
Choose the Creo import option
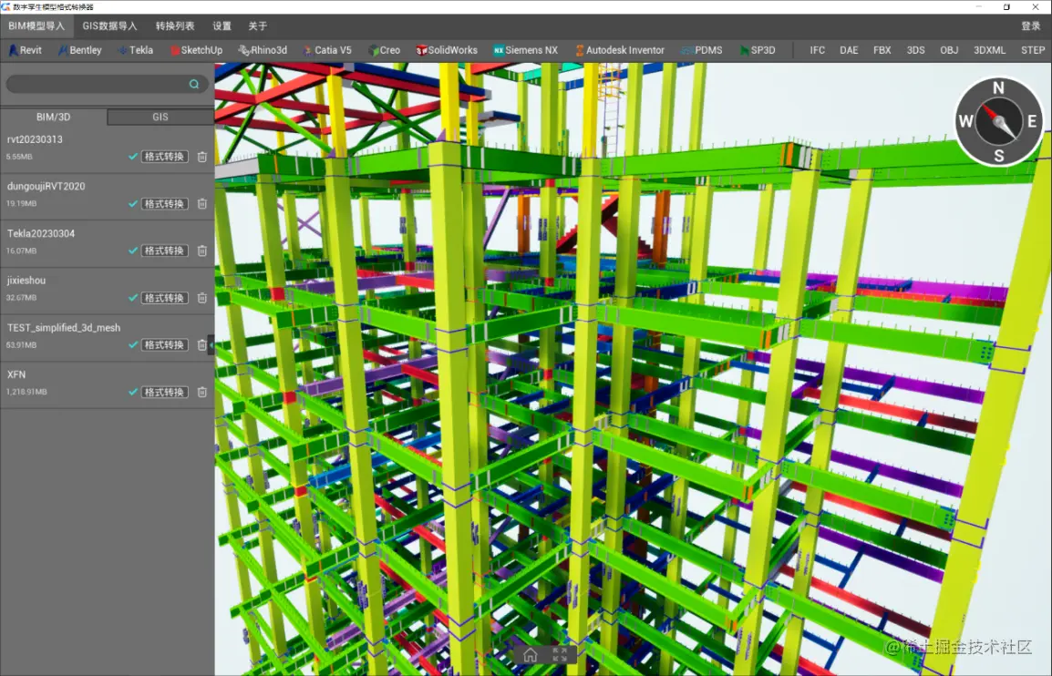pos(384,50)
